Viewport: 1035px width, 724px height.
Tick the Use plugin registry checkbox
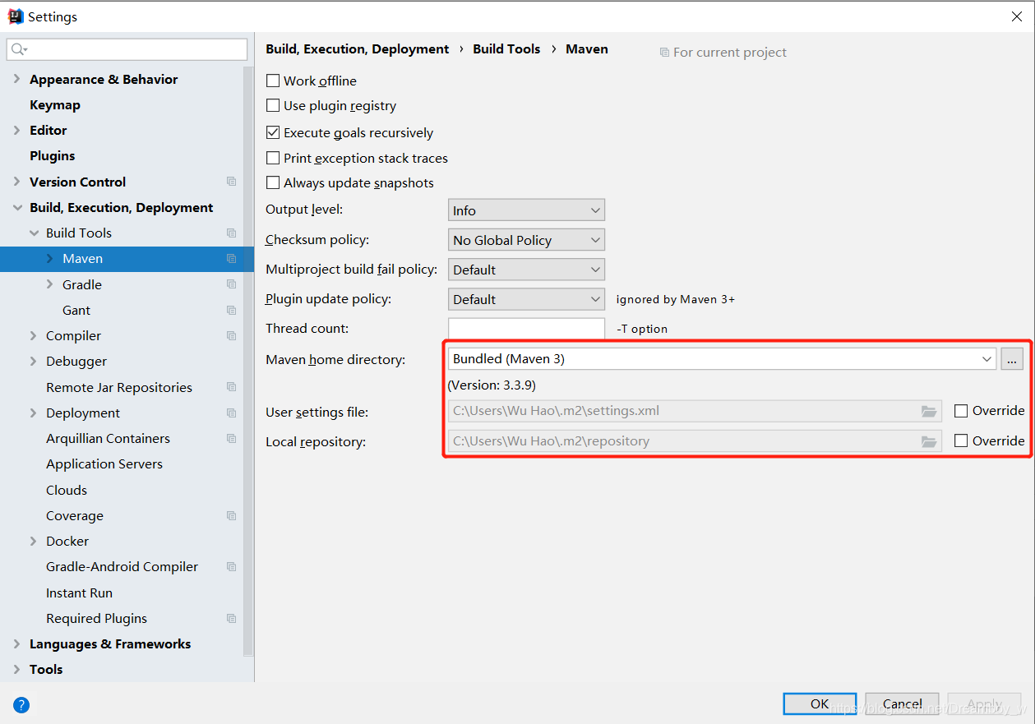(x=273, y=105)
